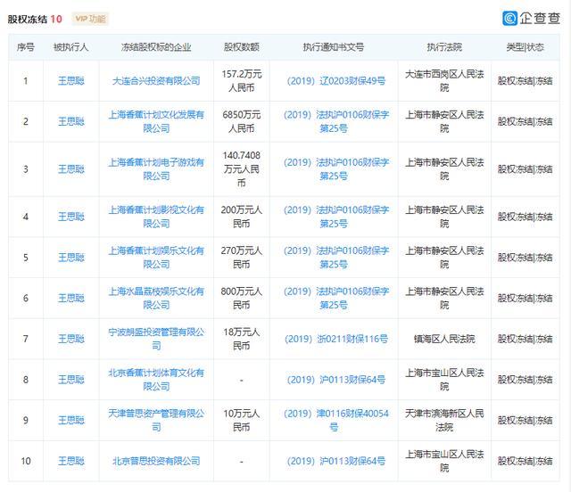Open 王思聪 link in row 5

(71, 258)
